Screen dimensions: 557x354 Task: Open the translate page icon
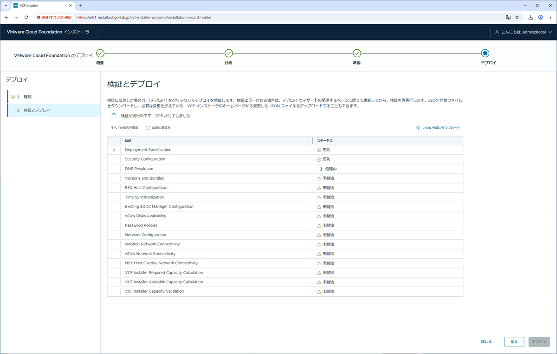pyautogui.click(x=508, y=17)
